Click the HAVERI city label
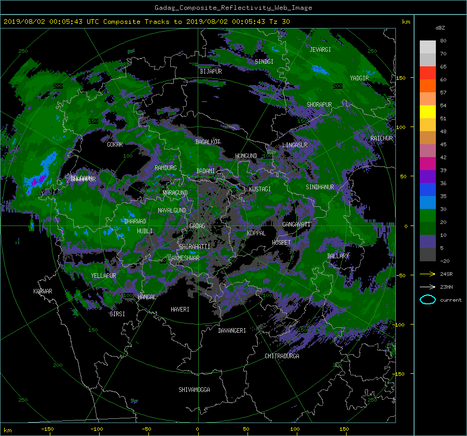 pyautogui.click(x=180, y=310)
